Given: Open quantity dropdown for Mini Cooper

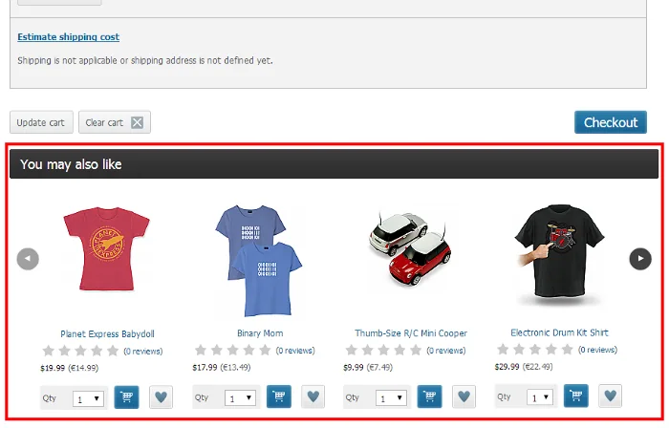Looking at the screenshot, I should (391, 398).
